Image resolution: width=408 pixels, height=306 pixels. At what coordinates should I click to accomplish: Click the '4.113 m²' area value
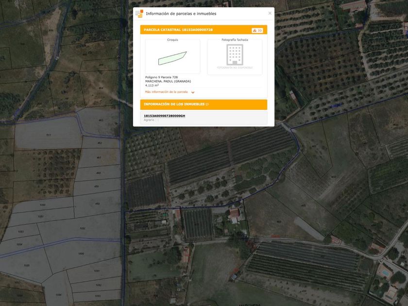pyautogui.click(x=152, y=85)
